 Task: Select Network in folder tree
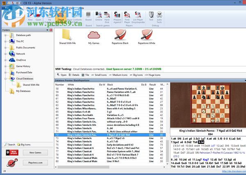click(x=20, y=54)
